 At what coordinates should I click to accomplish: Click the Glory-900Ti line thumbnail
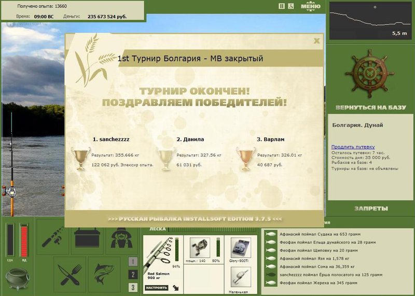tap(241, 248)
